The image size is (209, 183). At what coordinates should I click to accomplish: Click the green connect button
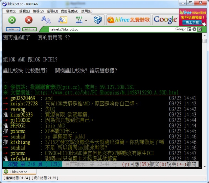click(12, 20)
